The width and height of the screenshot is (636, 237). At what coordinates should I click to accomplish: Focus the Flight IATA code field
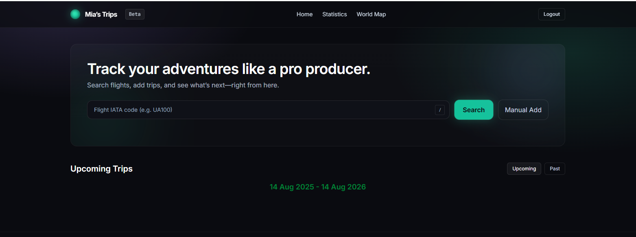(260, 110)
